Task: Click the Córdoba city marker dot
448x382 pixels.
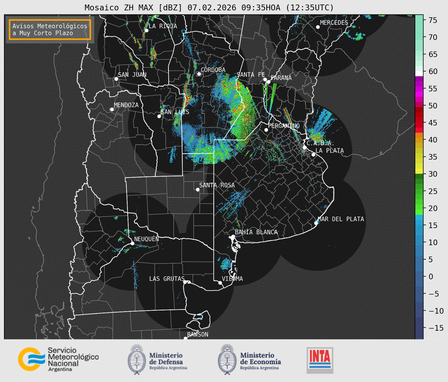Action: pyautogui.click(x=199, y=74)
